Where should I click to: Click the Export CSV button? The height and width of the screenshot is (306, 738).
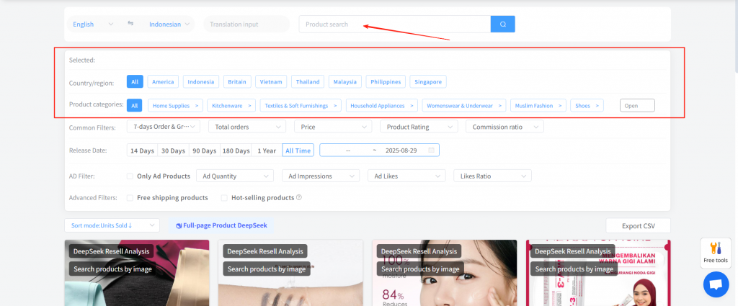(637, 225)
